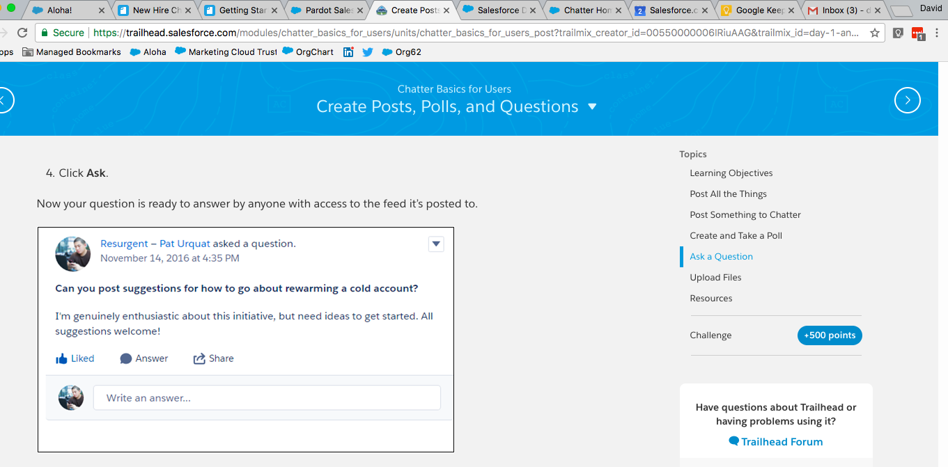The width and height of the screenshot is (948, 467).
Task: Click the Share arrow icon
Action: pyautogui.click(x=199, y=358)
